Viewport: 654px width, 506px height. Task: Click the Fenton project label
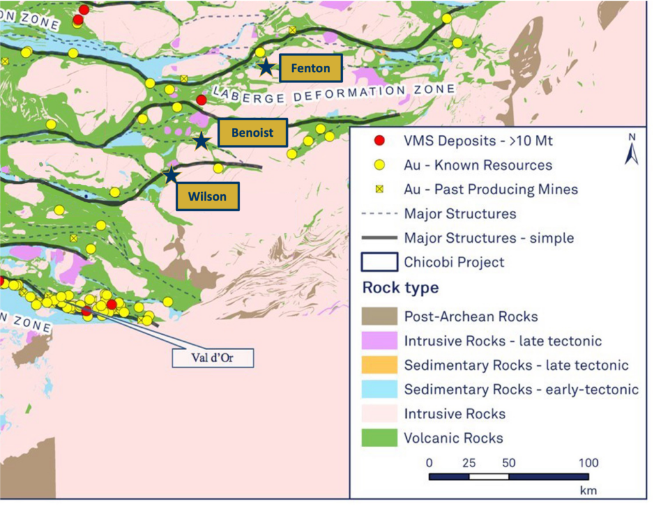click(x=310, y=68)
